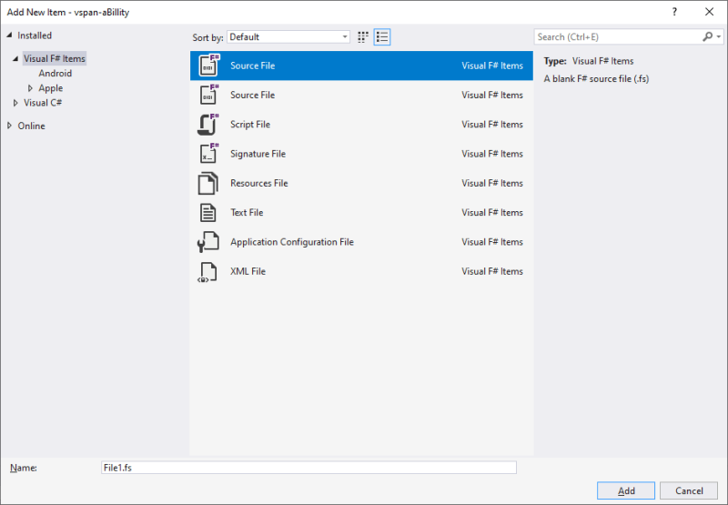728x505 pixels.
Task: Switch to small icons grid view
Action: coord(363,37)
